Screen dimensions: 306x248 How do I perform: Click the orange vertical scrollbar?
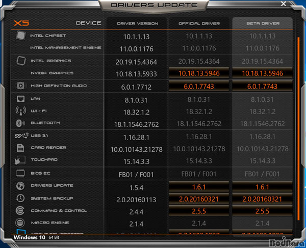pos(298,128)
